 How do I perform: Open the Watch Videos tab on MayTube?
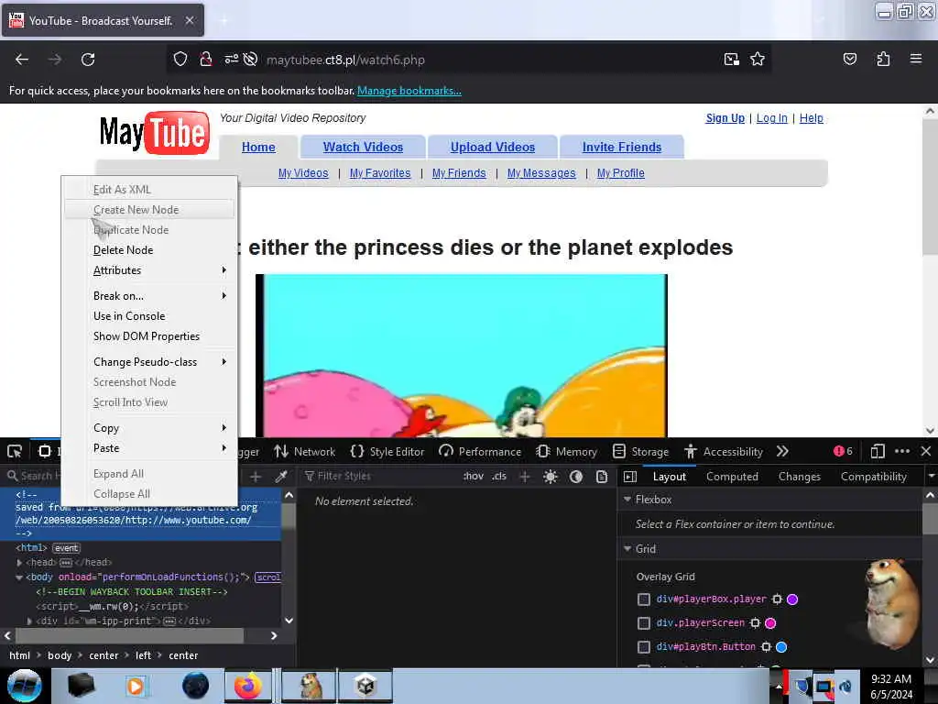click(363, 148)
